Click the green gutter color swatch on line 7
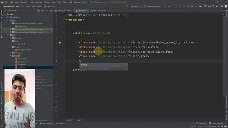This screenshot has height=128, width=228. tap(60, 43)
